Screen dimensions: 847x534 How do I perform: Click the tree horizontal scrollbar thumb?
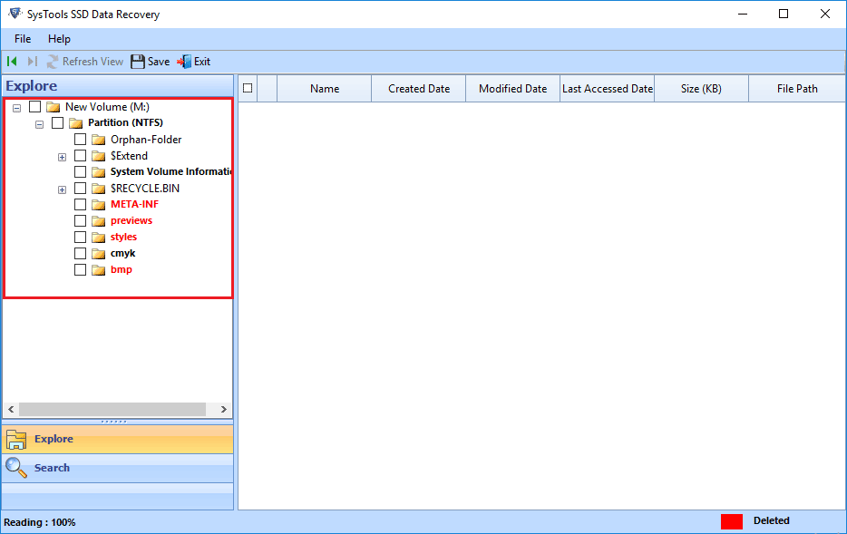pos(112,409)
